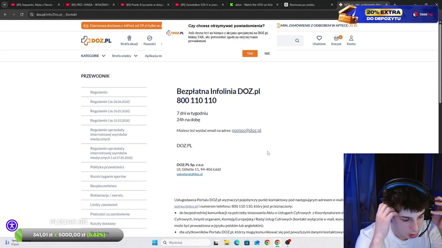Launch Microsoft Edge from the taskbar
The width and height of the screenshot is (442, 248).
[237, 242]
